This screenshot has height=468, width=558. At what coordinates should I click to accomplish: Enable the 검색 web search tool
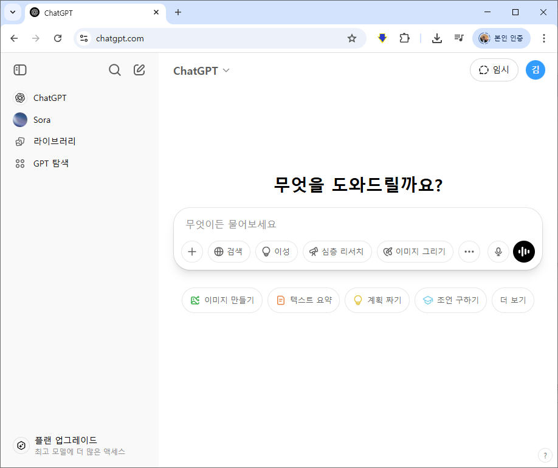(229, 252)
